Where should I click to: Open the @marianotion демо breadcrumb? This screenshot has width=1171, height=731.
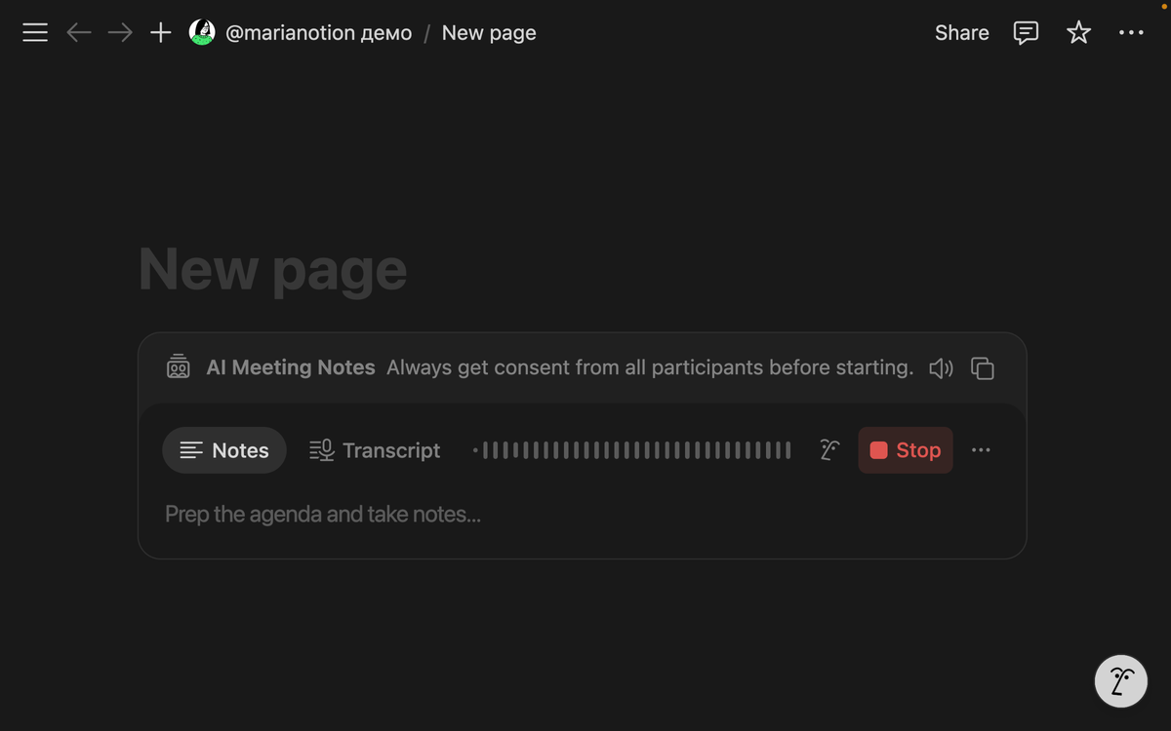click(318, 33)
